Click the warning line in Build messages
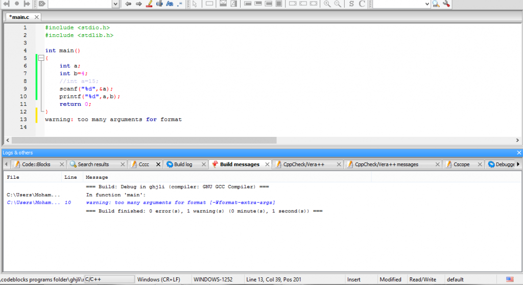Image resolution: width=523 pixels, height=285 pixels. click(180, 203)
